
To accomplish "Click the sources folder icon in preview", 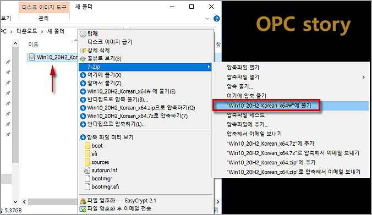I will (x=87, y=162).
